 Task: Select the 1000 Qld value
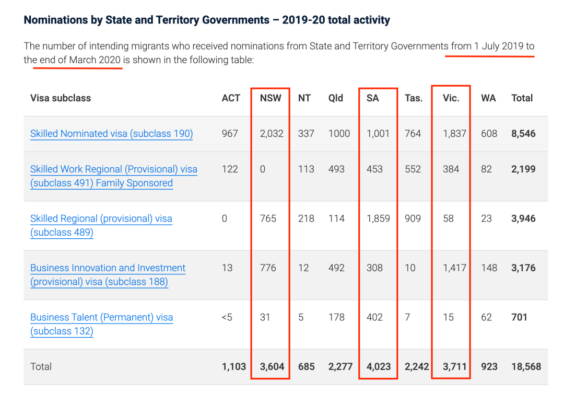pyautogui.click(x=339, y=133)
